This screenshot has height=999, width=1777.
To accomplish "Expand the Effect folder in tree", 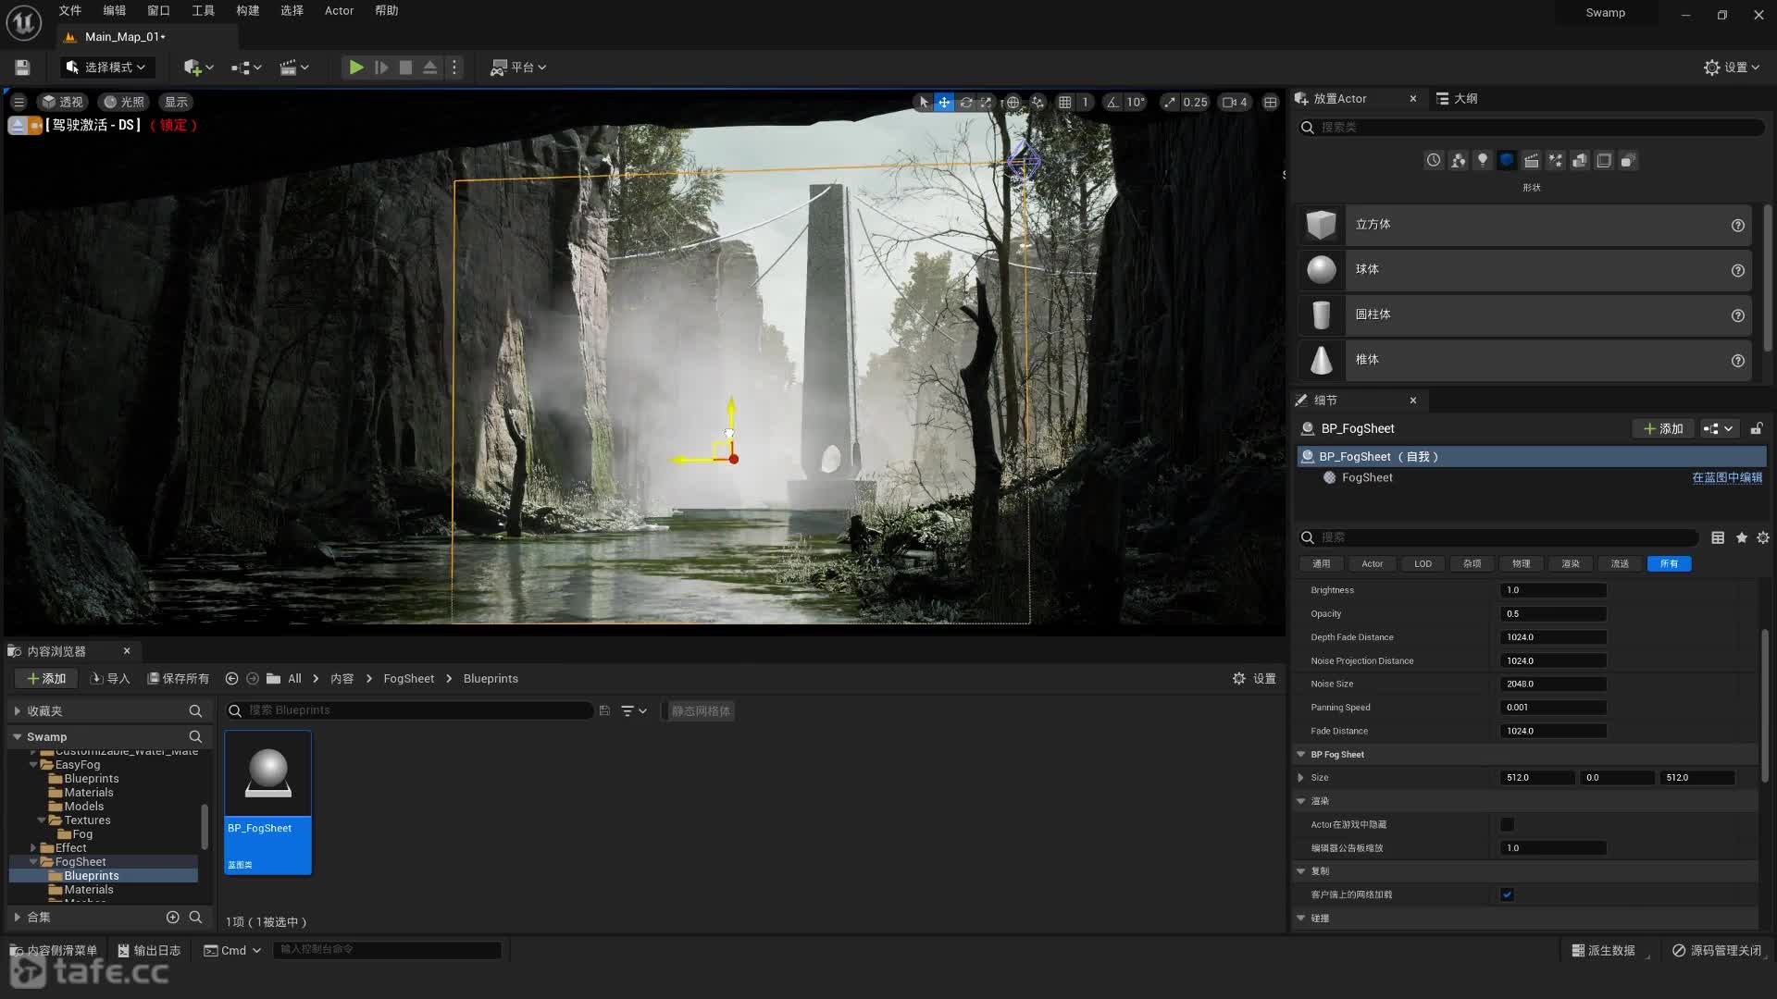I will coord(33,848).
